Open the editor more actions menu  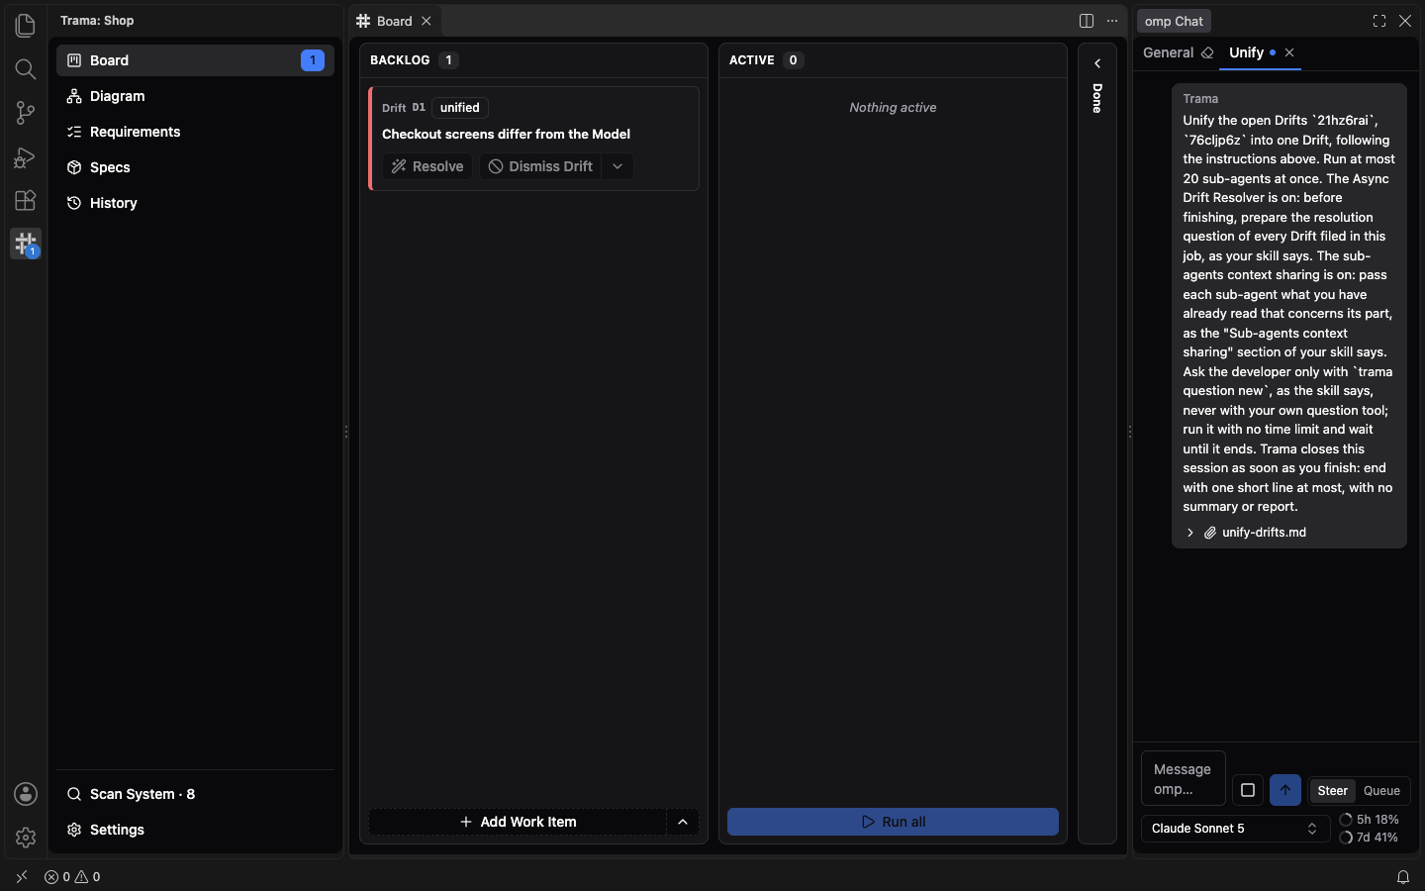tap(1112, 21)
